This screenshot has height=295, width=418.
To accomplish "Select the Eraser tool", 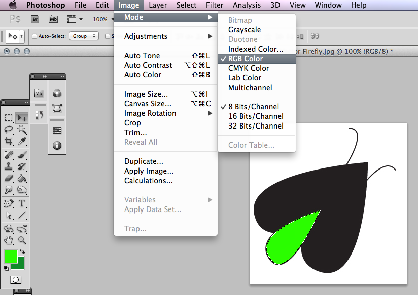I will click(x=9, y=178).
